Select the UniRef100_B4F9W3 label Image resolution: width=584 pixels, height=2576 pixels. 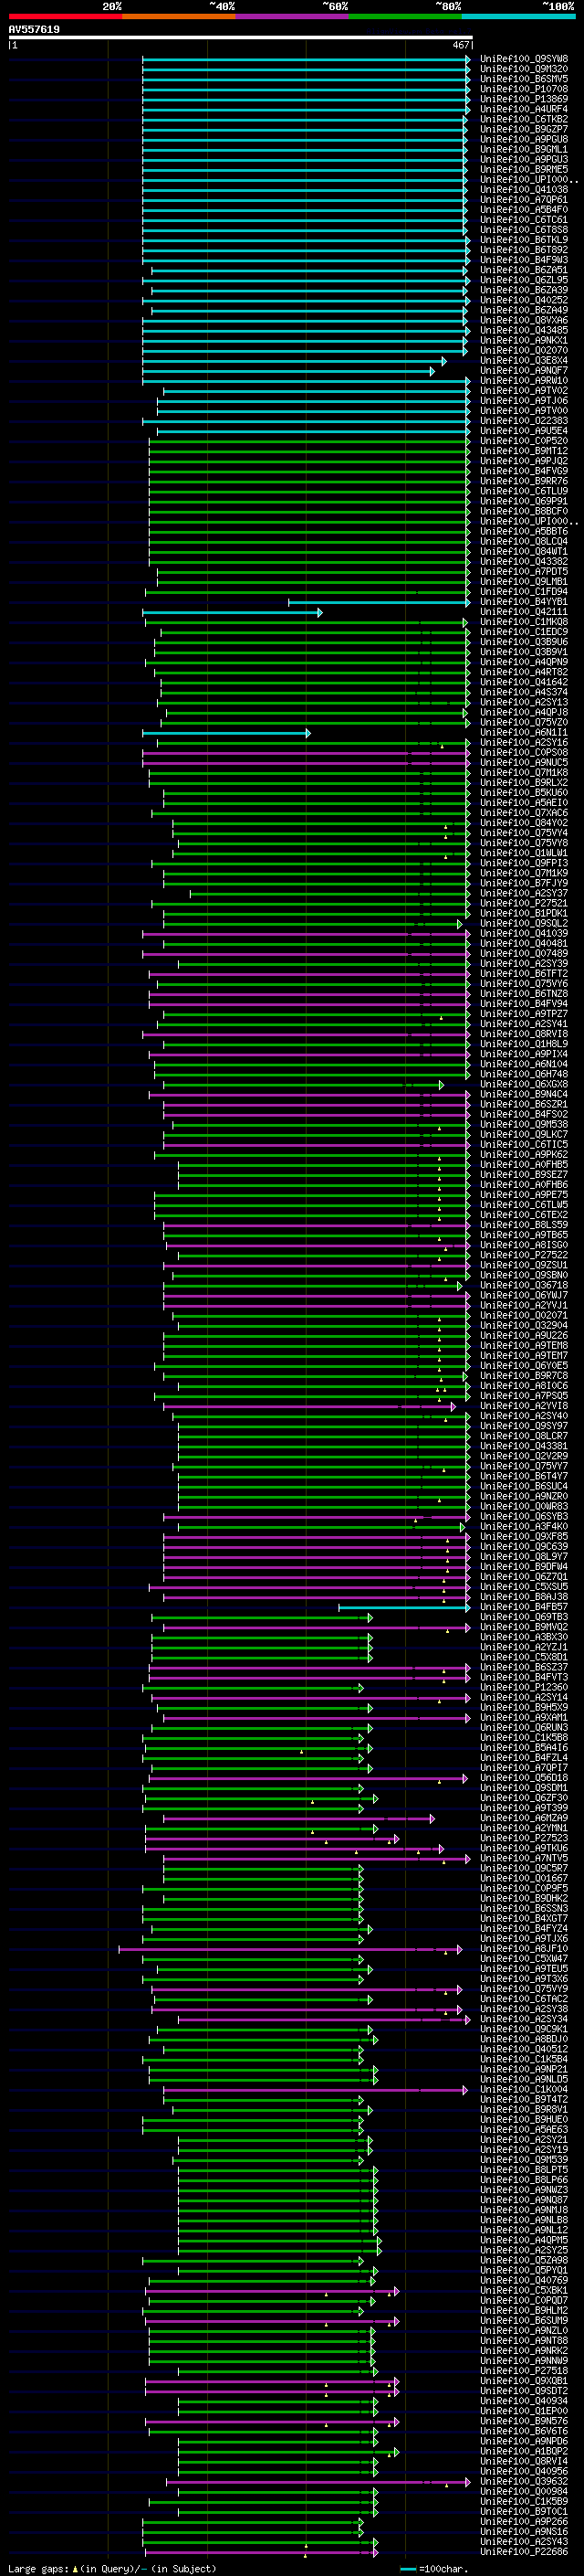tap(524, 260)
